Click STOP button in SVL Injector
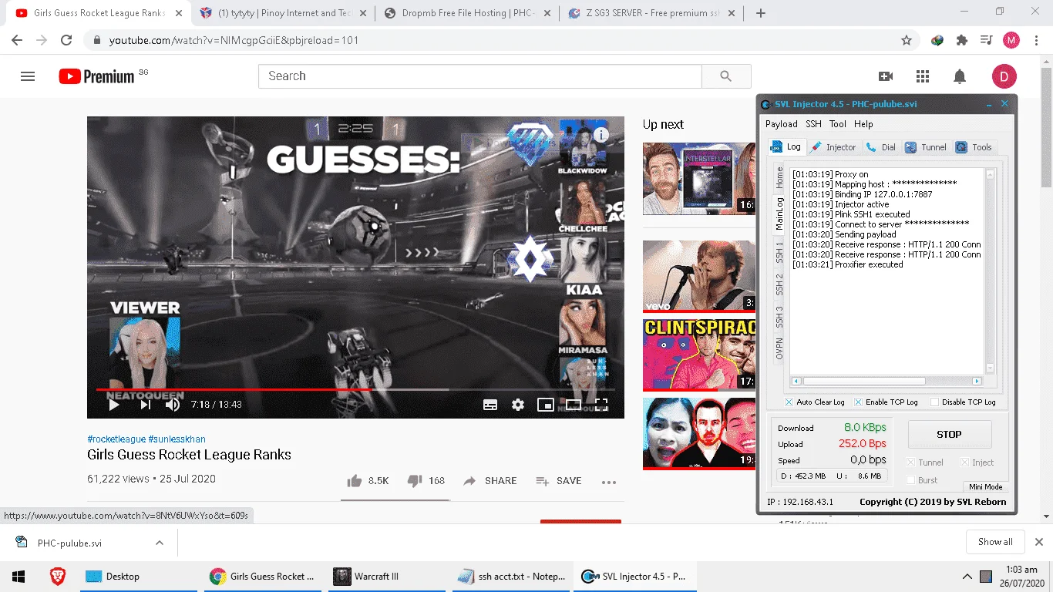 949,434
